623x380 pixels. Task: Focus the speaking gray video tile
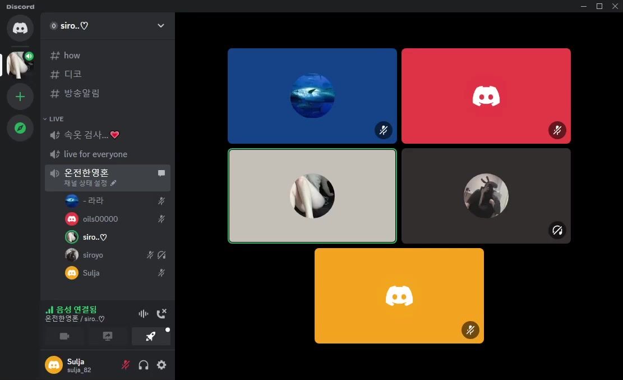312,196
